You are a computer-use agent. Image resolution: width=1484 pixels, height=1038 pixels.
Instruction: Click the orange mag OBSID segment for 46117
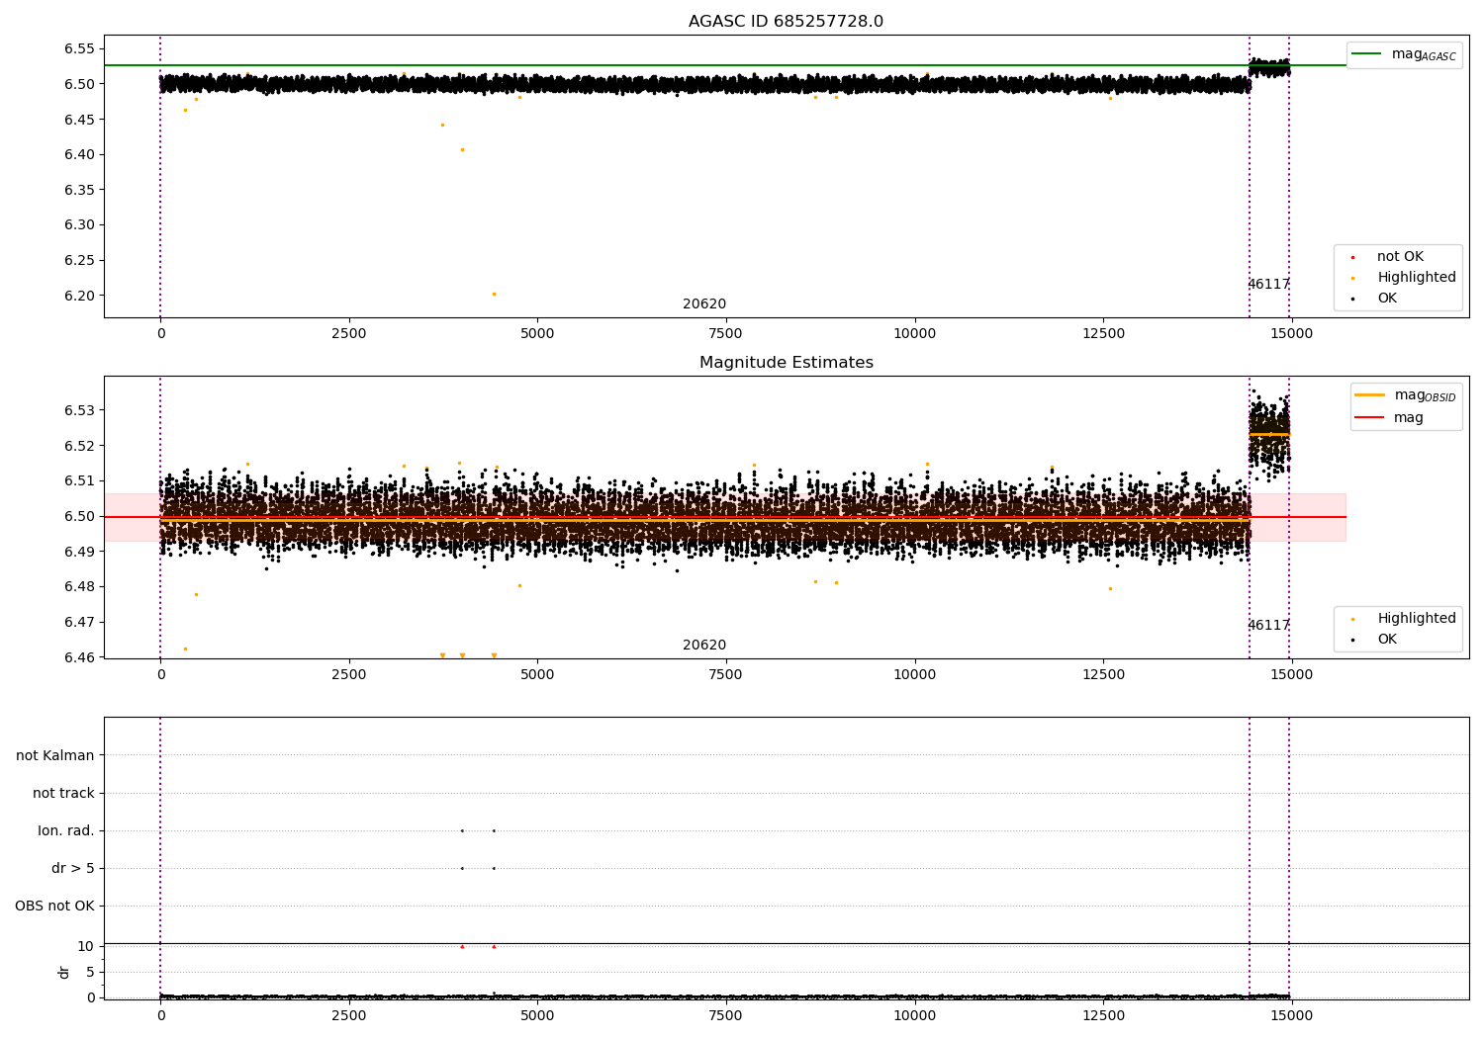[1269, 434]
